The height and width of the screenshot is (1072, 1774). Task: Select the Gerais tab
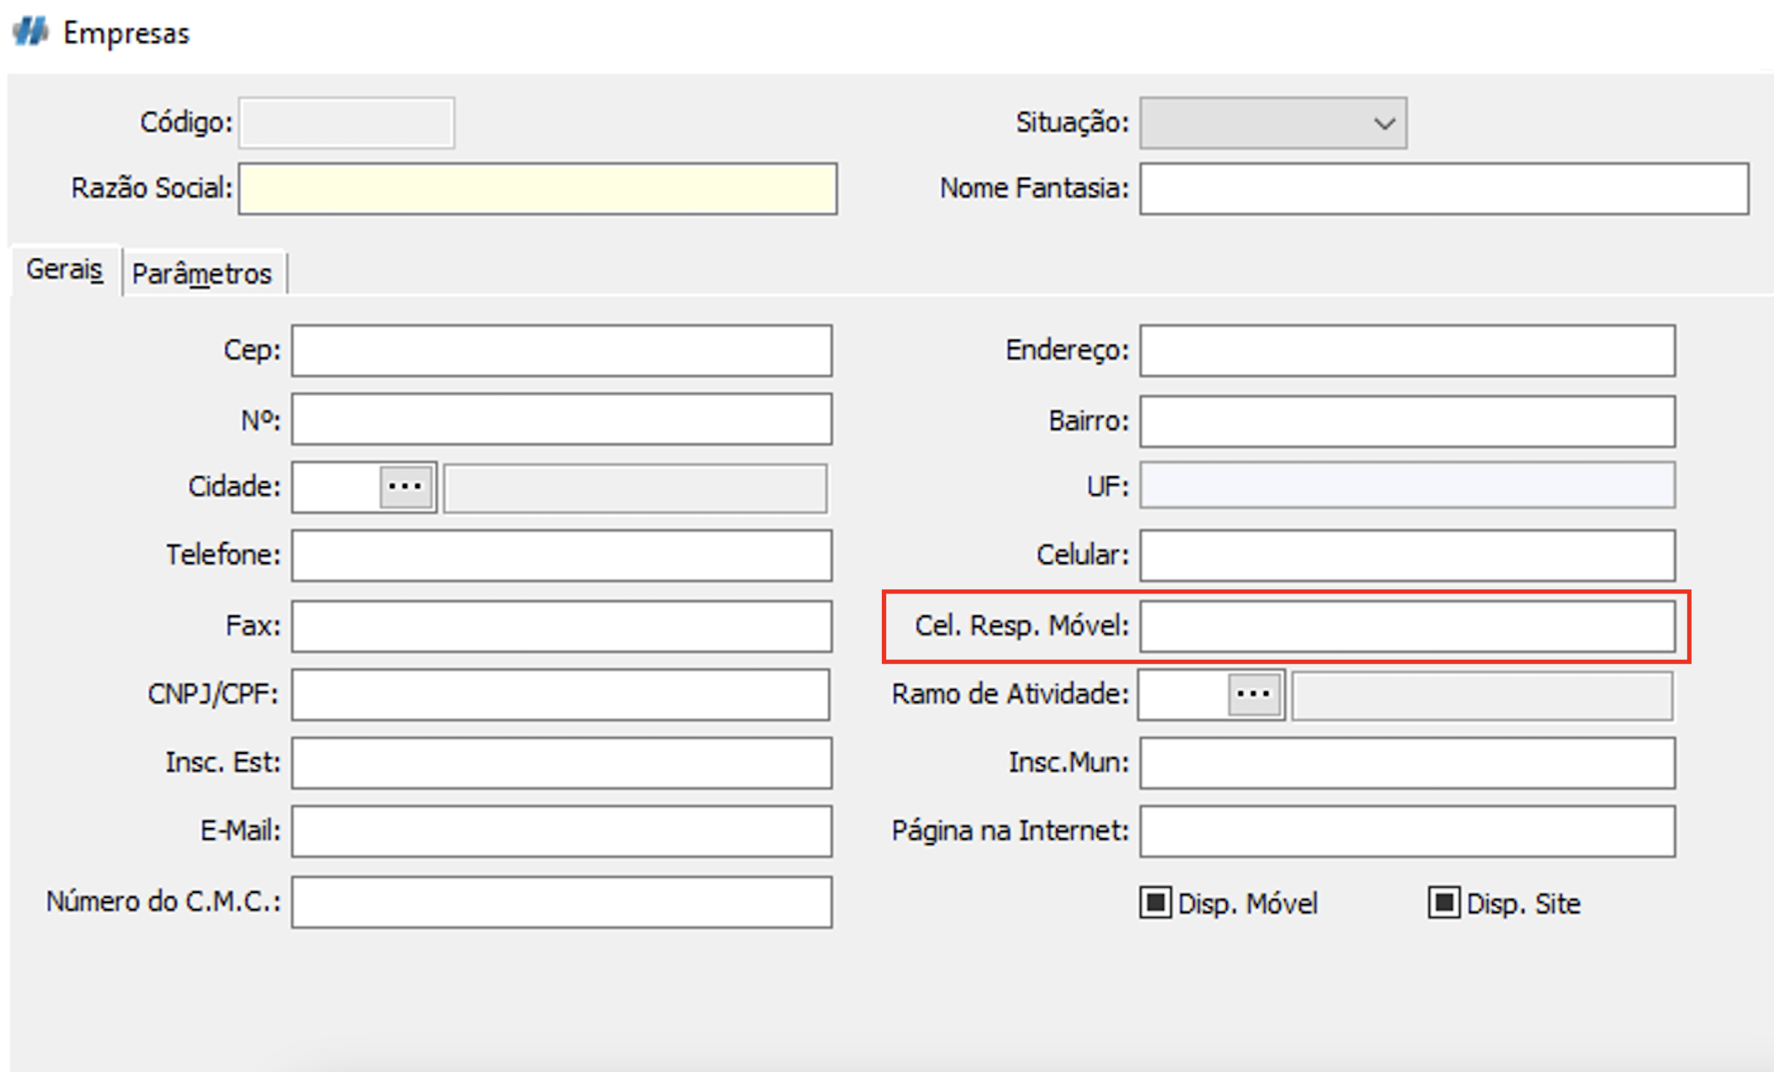click(x=64, y=269)
